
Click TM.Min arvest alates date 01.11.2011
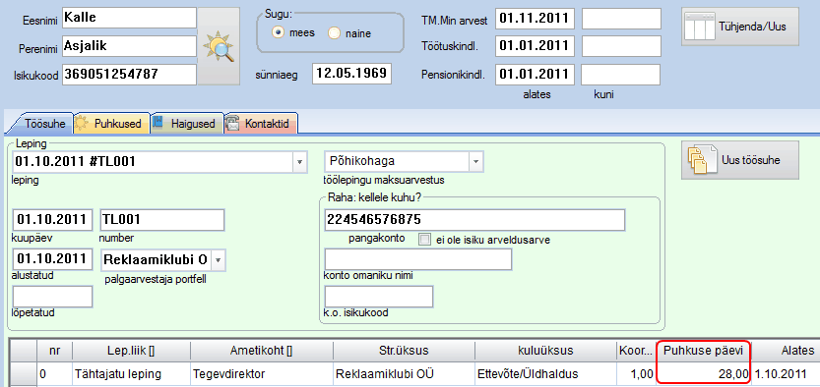(x=535, y=19)
